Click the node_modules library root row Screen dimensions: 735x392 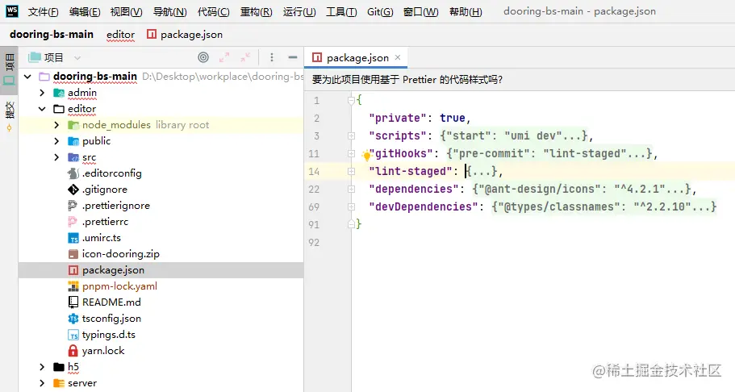pos(161,125)
